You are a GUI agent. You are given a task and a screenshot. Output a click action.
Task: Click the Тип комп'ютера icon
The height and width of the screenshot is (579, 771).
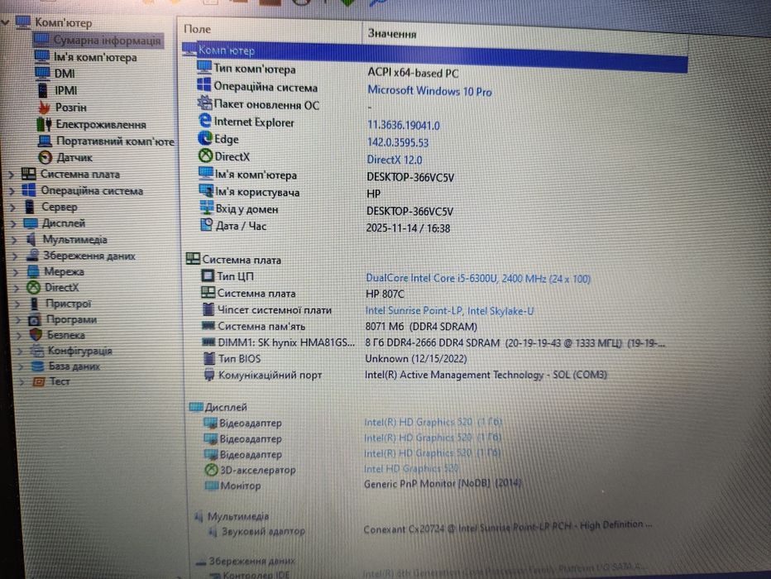click(204, 66)
